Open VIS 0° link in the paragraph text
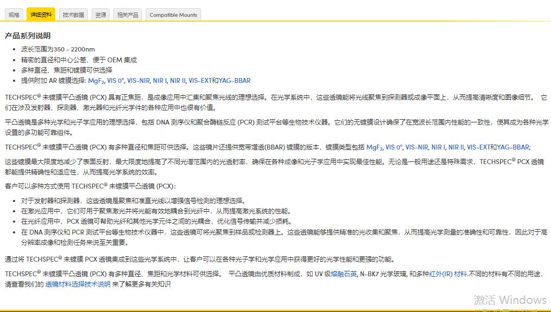 coord(394,146)
